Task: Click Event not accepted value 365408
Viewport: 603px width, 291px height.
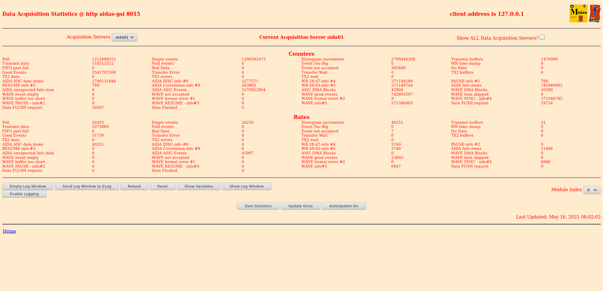Action: coord(398,68)
